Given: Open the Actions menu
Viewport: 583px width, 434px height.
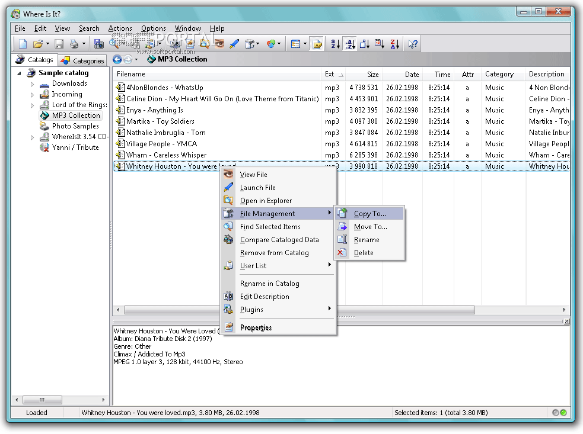Looking at the screenshot, I should tap(120, 28).
